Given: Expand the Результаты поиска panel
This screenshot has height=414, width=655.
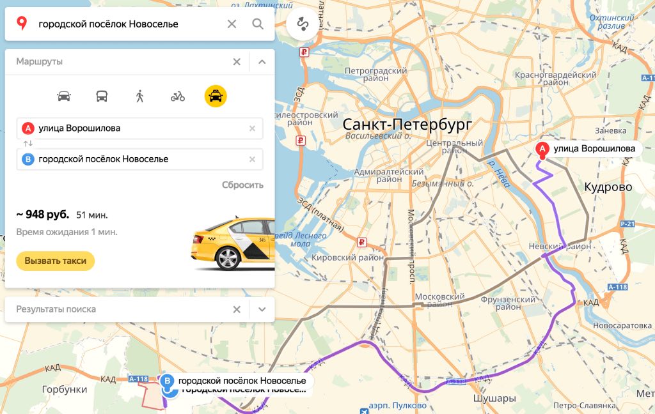Looking at the screenshot, I should [262, 310].
